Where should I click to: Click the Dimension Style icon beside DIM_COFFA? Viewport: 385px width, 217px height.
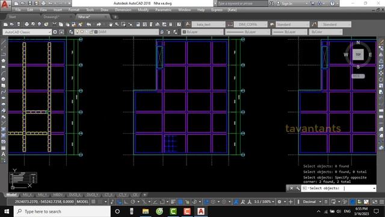[230, 24]
